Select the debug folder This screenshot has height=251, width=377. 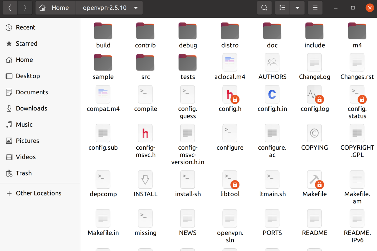[188, 35]
